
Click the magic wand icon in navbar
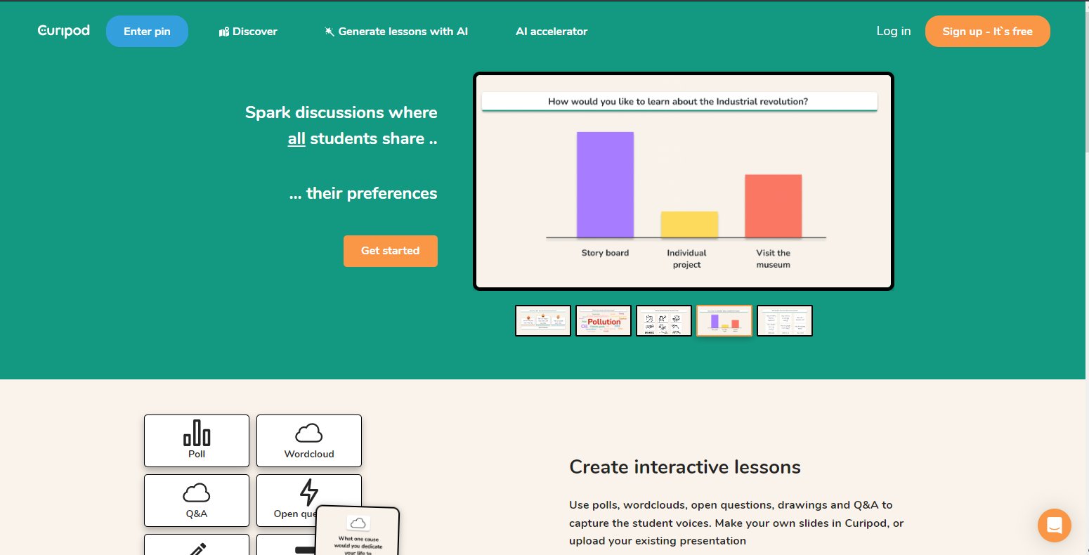click(329, 32)
